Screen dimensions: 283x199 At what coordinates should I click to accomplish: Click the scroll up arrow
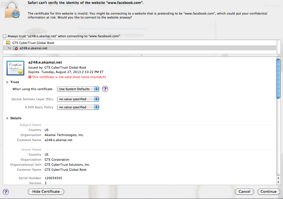pos(278,178)
